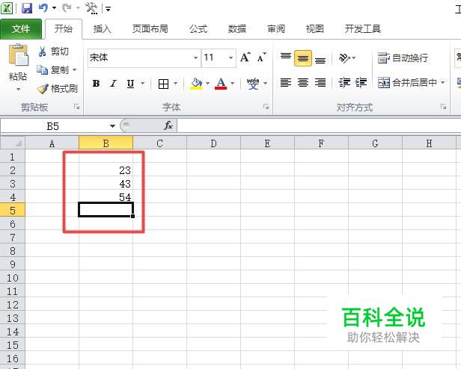This screenshot has width=461, height=369.
Task: Open the 字体 dialog launcher
Action: point(266,107)
